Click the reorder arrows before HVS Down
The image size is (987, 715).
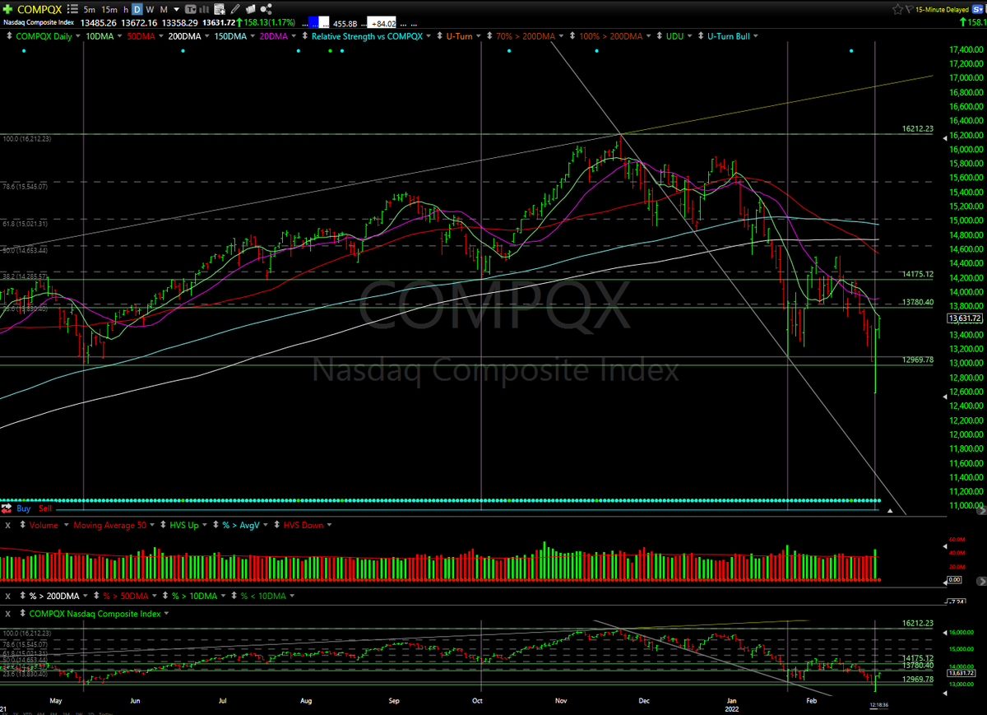coord(276,525)
